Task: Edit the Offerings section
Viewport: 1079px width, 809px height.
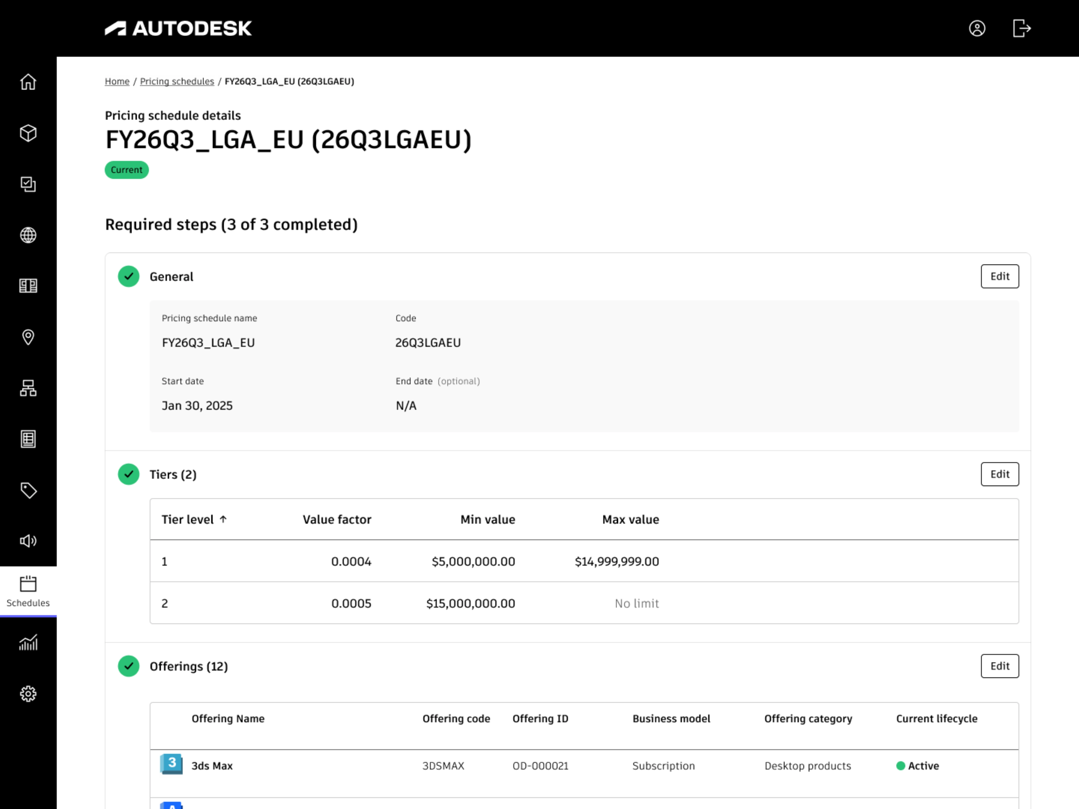Action: click(999, 666)
